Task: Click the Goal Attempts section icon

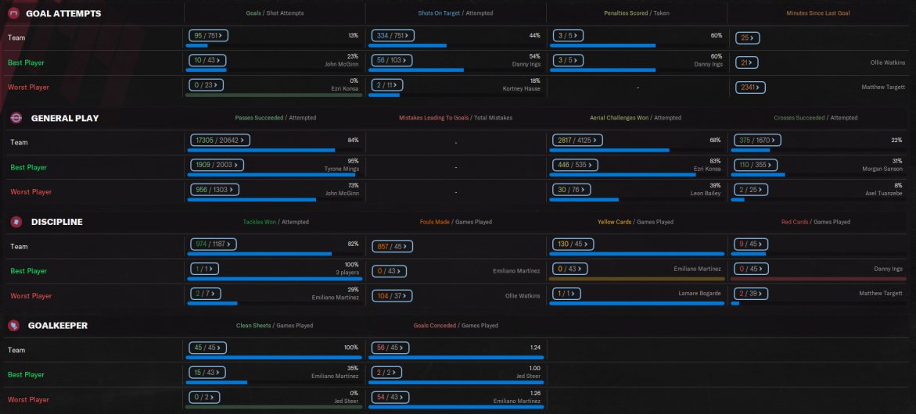Action: click(14, 13)
